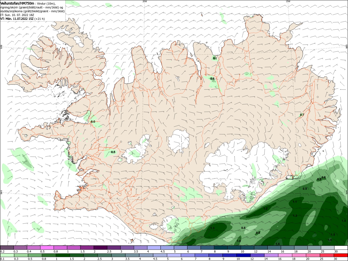Click the 0.1 label in the lower legend row
348x261 pixels.
(2, 259)
